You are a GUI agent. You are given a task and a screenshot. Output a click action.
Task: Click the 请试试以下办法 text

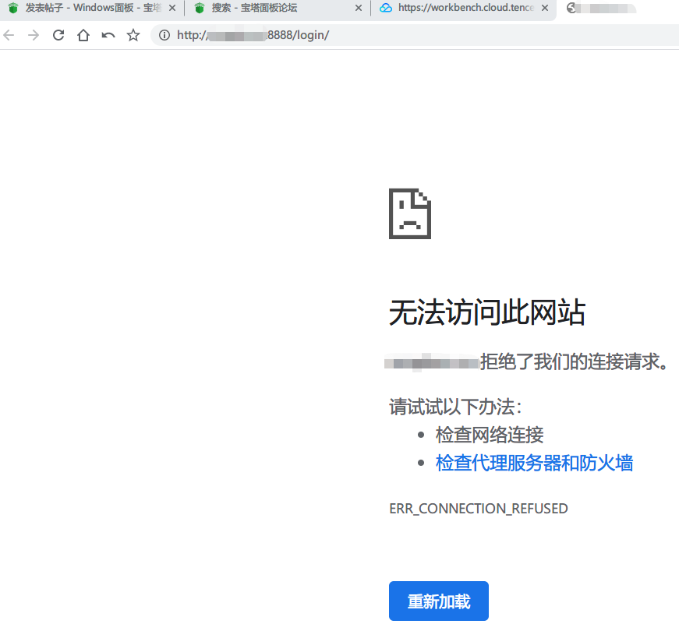click(455, 407)
